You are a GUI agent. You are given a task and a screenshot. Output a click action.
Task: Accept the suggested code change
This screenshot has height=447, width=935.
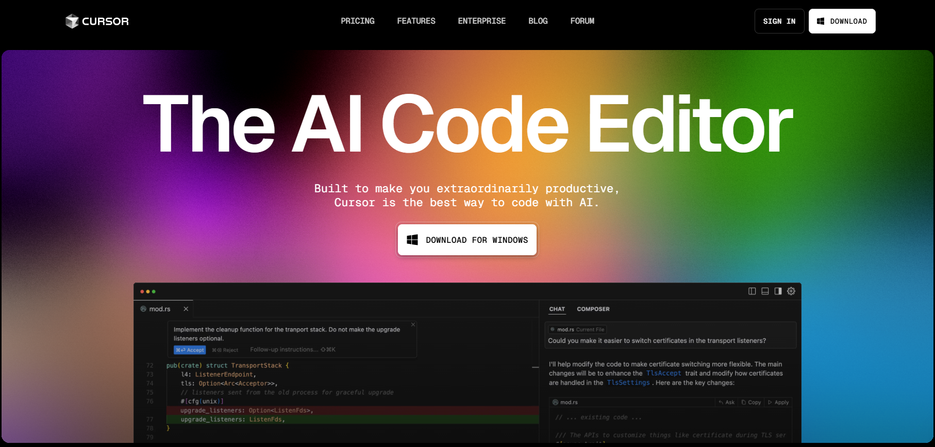click(x=190, y=350)
